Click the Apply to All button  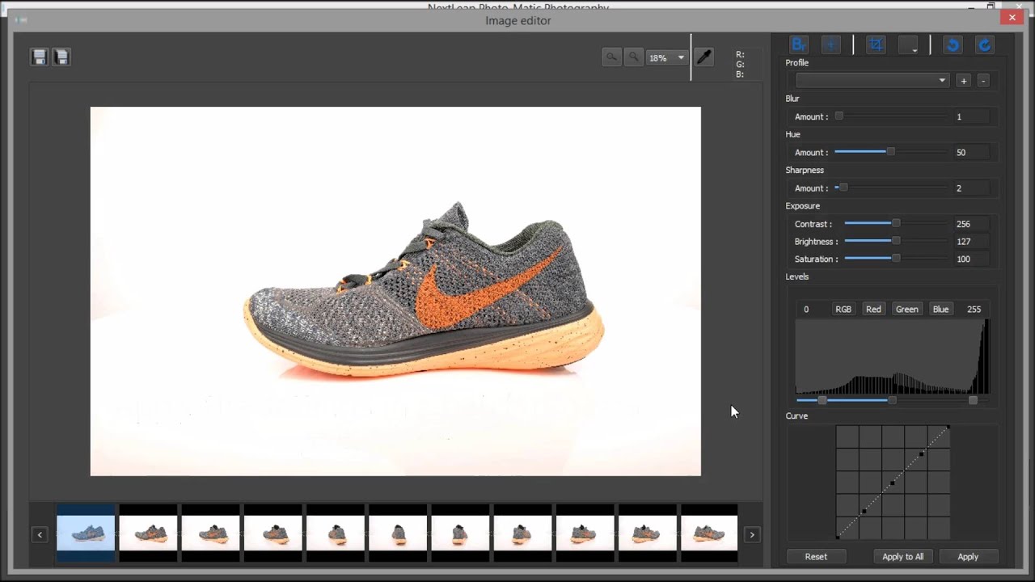click(902, 556)
